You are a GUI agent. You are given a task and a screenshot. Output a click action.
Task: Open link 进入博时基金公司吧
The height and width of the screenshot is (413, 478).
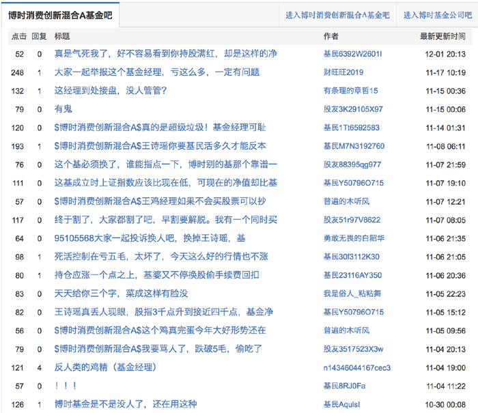[x=438, y=15]
